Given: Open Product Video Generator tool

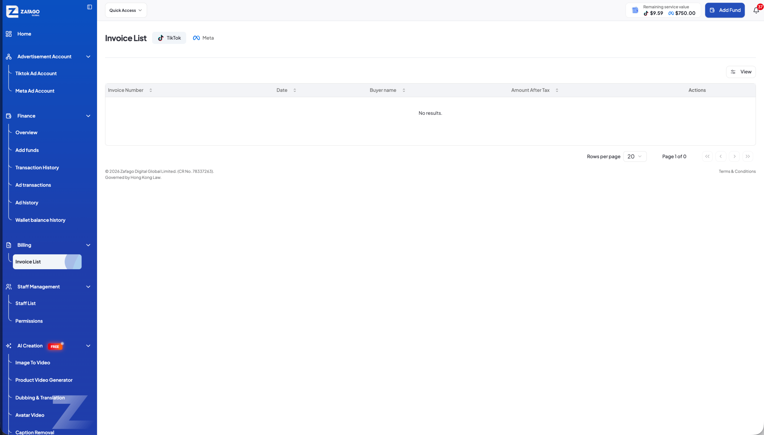Looking at the screenshot, I should pos(44,380).
